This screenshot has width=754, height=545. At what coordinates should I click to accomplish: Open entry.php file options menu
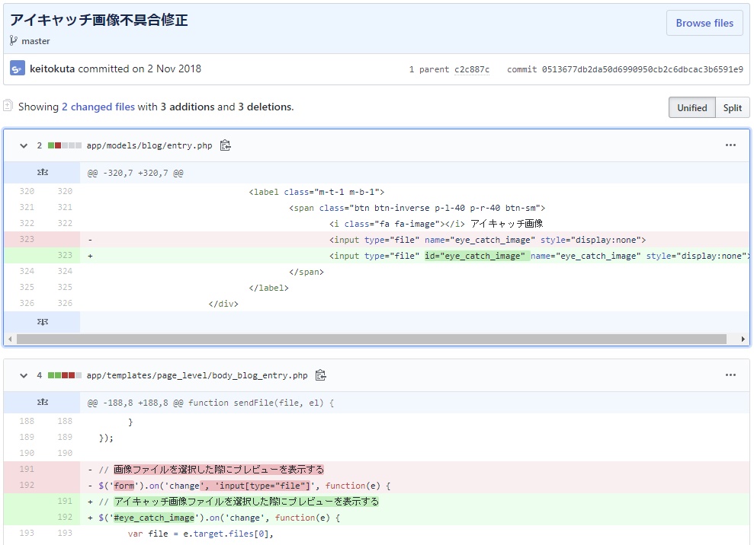click(730, 145)
